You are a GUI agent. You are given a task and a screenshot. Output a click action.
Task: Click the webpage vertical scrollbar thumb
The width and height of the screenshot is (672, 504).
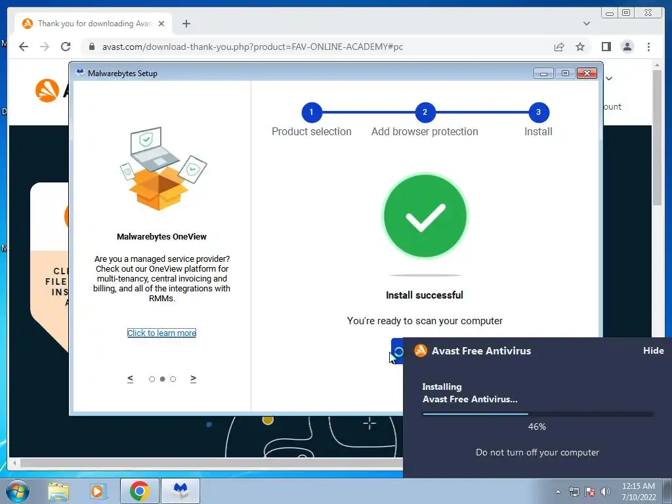(x=657, y=138)
